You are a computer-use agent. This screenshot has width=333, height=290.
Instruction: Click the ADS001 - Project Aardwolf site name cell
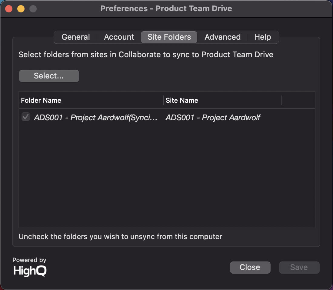click(x=213, y=118)
